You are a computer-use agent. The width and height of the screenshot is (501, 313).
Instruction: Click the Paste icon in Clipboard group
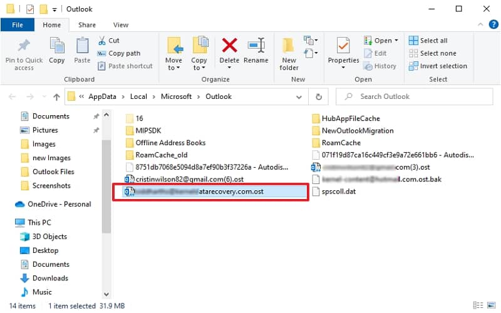tap(82, 51)
